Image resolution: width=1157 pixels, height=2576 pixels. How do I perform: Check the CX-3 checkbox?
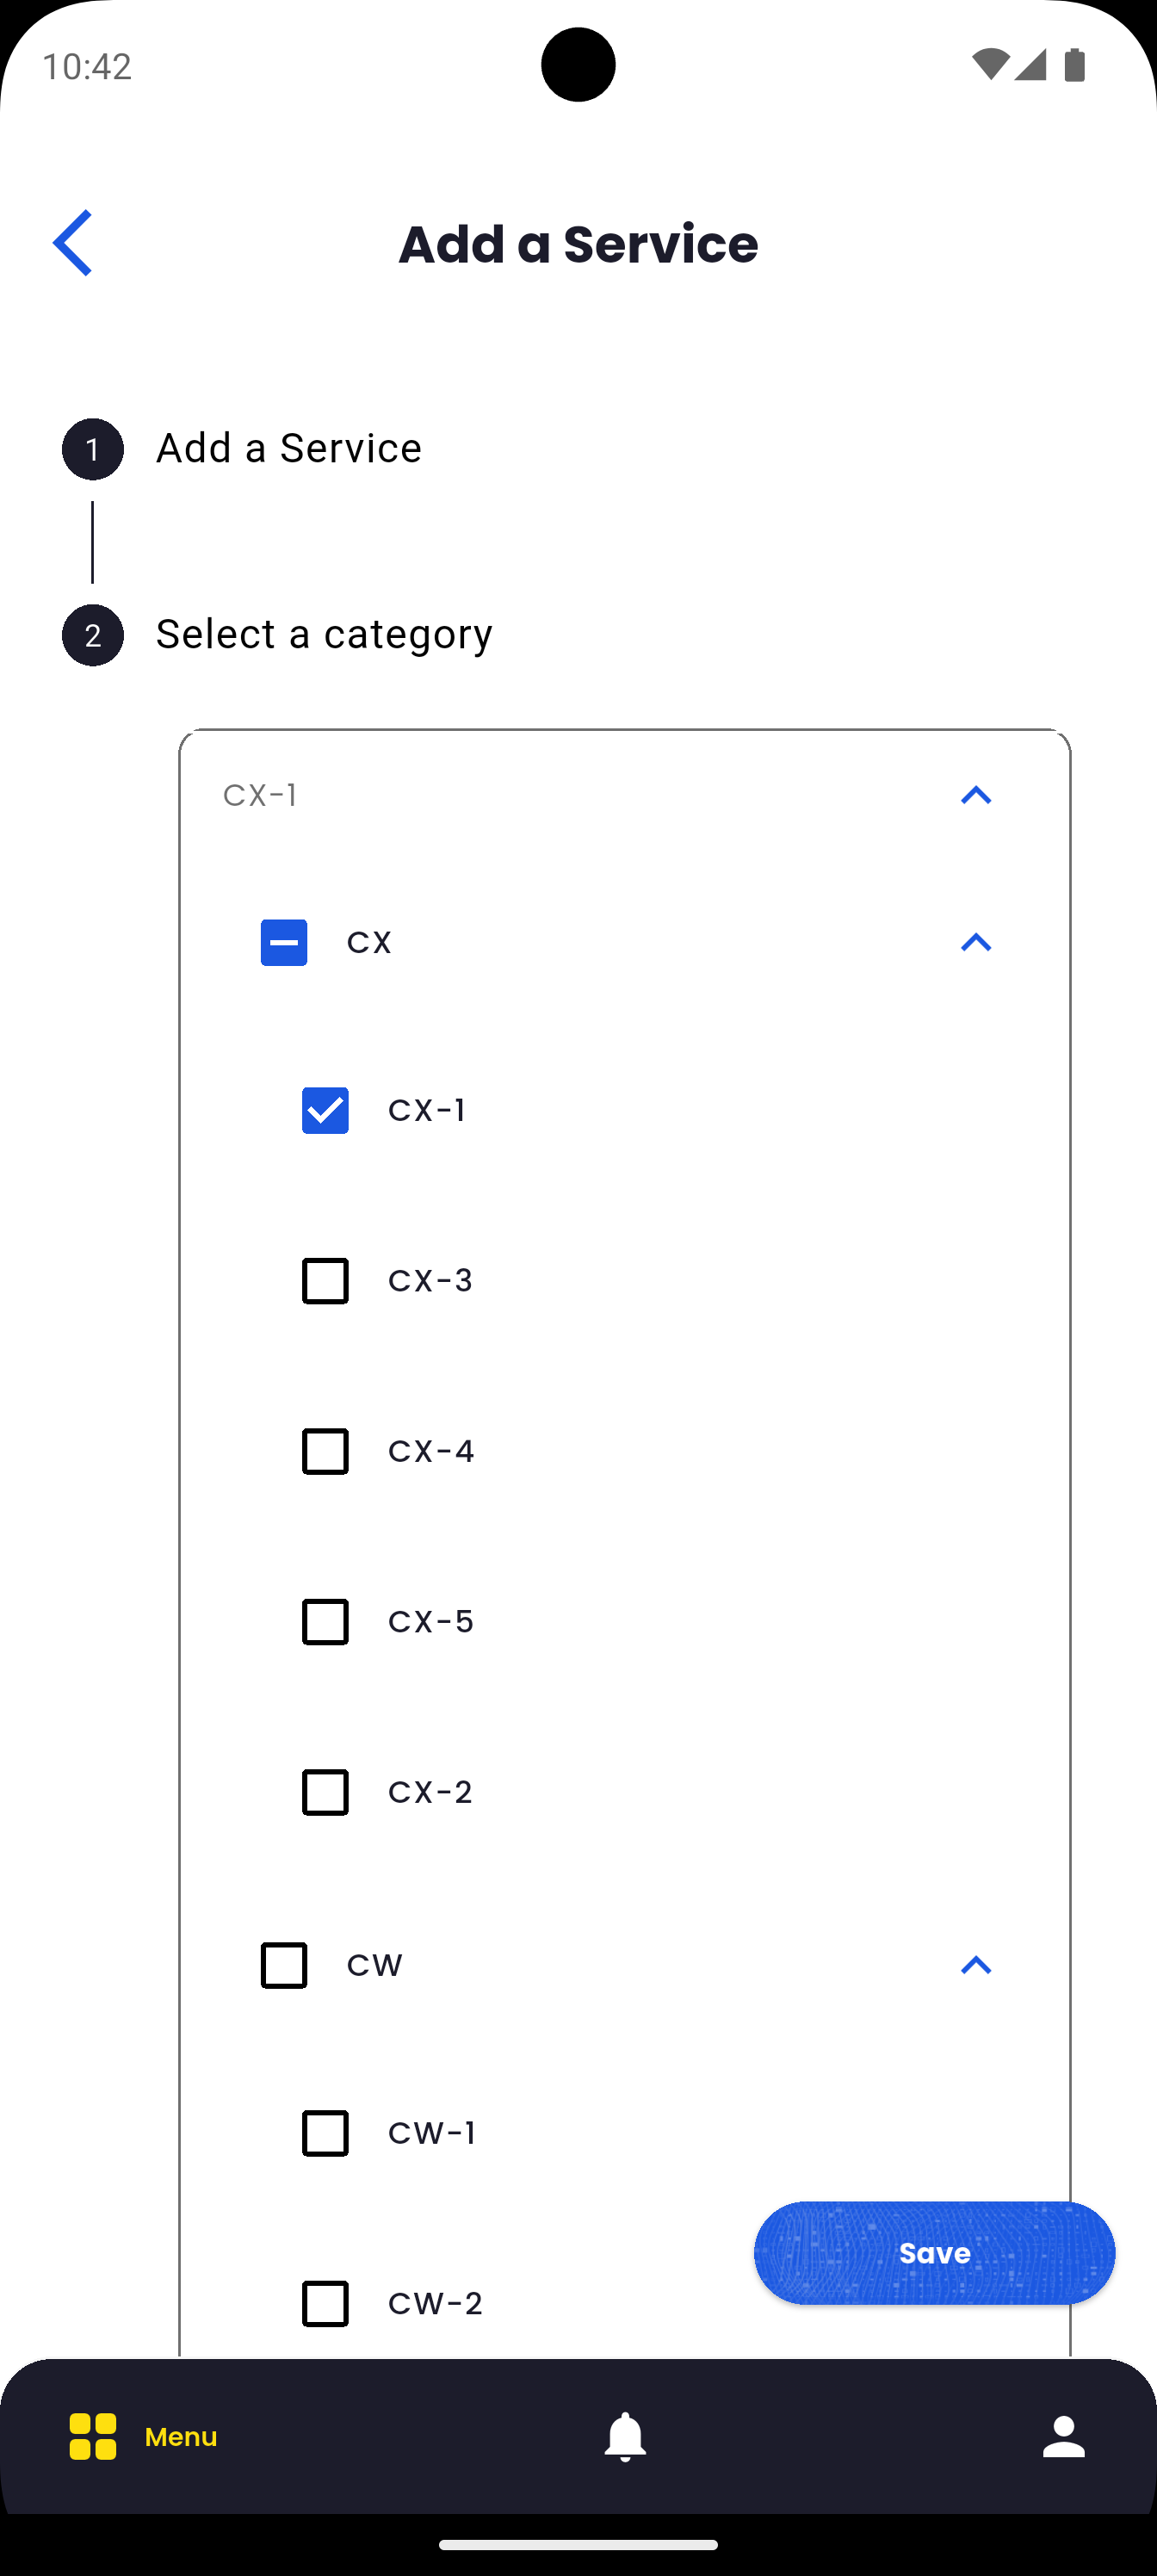pyautogui.click(x=325, y=1281)
